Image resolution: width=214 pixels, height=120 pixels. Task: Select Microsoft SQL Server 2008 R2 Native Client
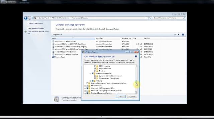(102, 44)
